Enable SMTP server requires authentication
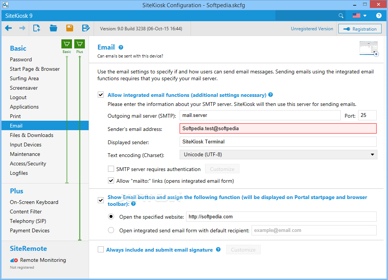 pyautogui.click(x=111, y=169)
